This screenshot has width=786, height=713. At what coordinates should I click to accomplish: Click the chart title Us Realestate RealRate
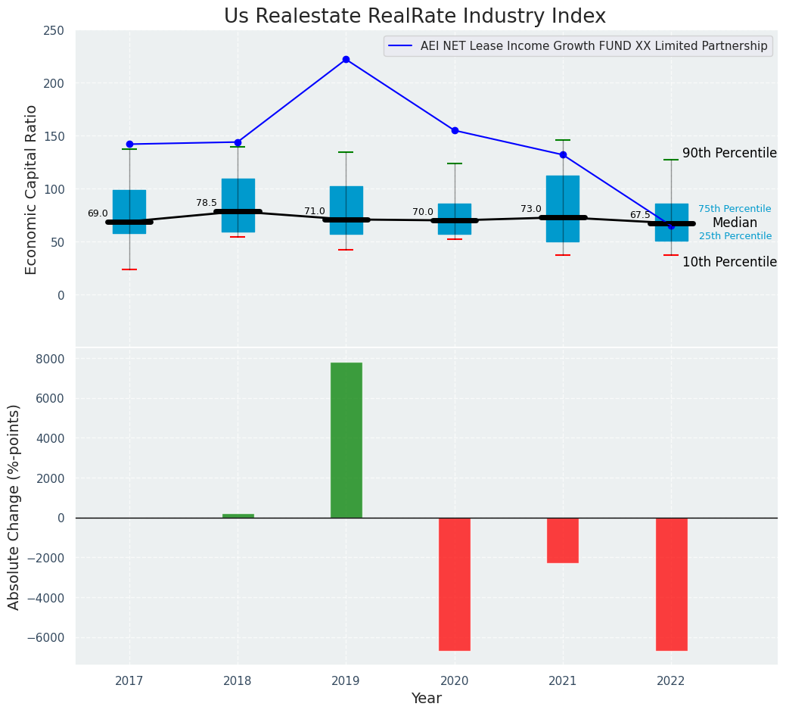[x=415, y=17]
